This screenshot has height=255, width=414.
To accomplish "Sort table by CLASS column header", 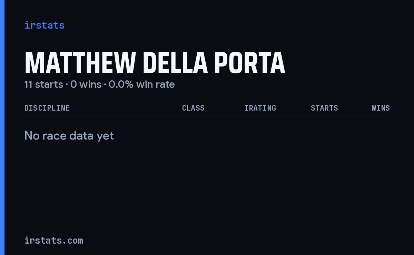I will (193, 108).
